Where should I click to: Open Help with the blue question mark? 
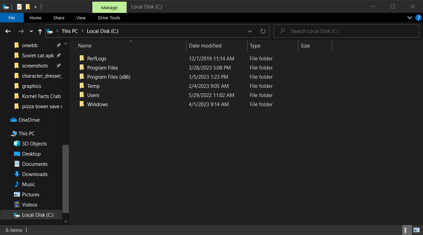[418, 18]
